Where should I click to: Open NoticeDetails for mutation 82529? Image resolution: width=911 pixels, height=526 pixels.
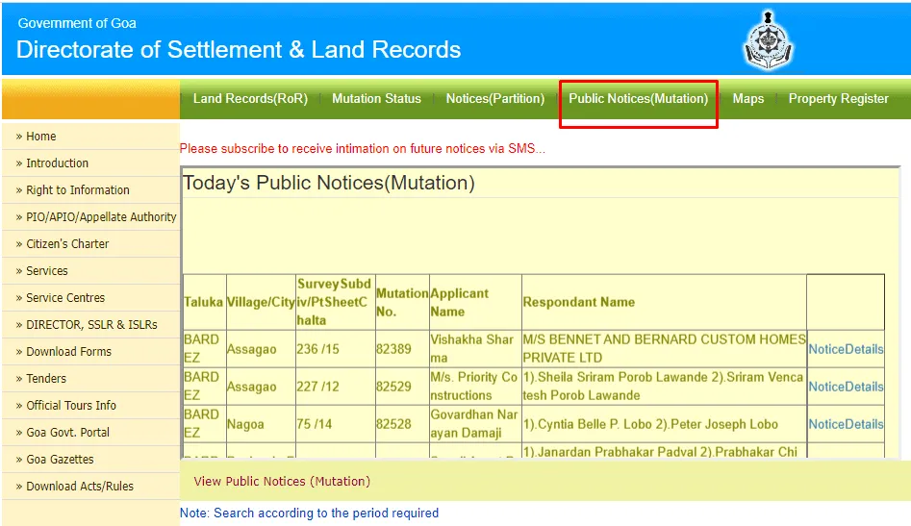pyautogui.click(x=846, y=387)
